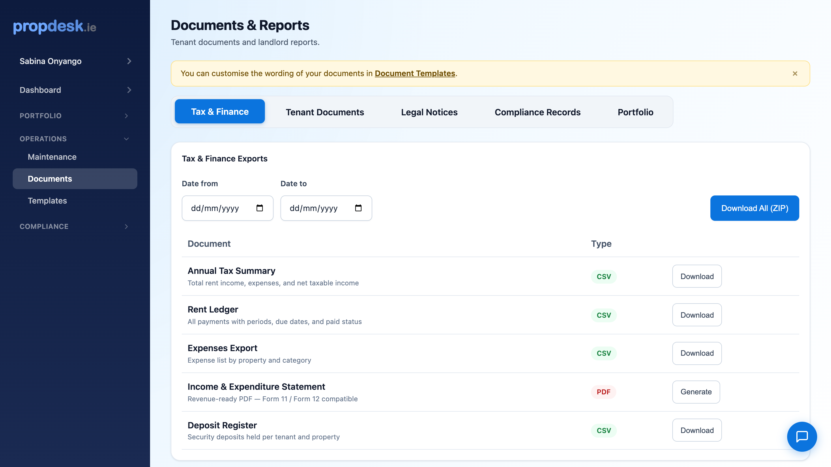Click the Annual Tax Summary title
Screen dimensions: 831x467
[x=231, y=271]
